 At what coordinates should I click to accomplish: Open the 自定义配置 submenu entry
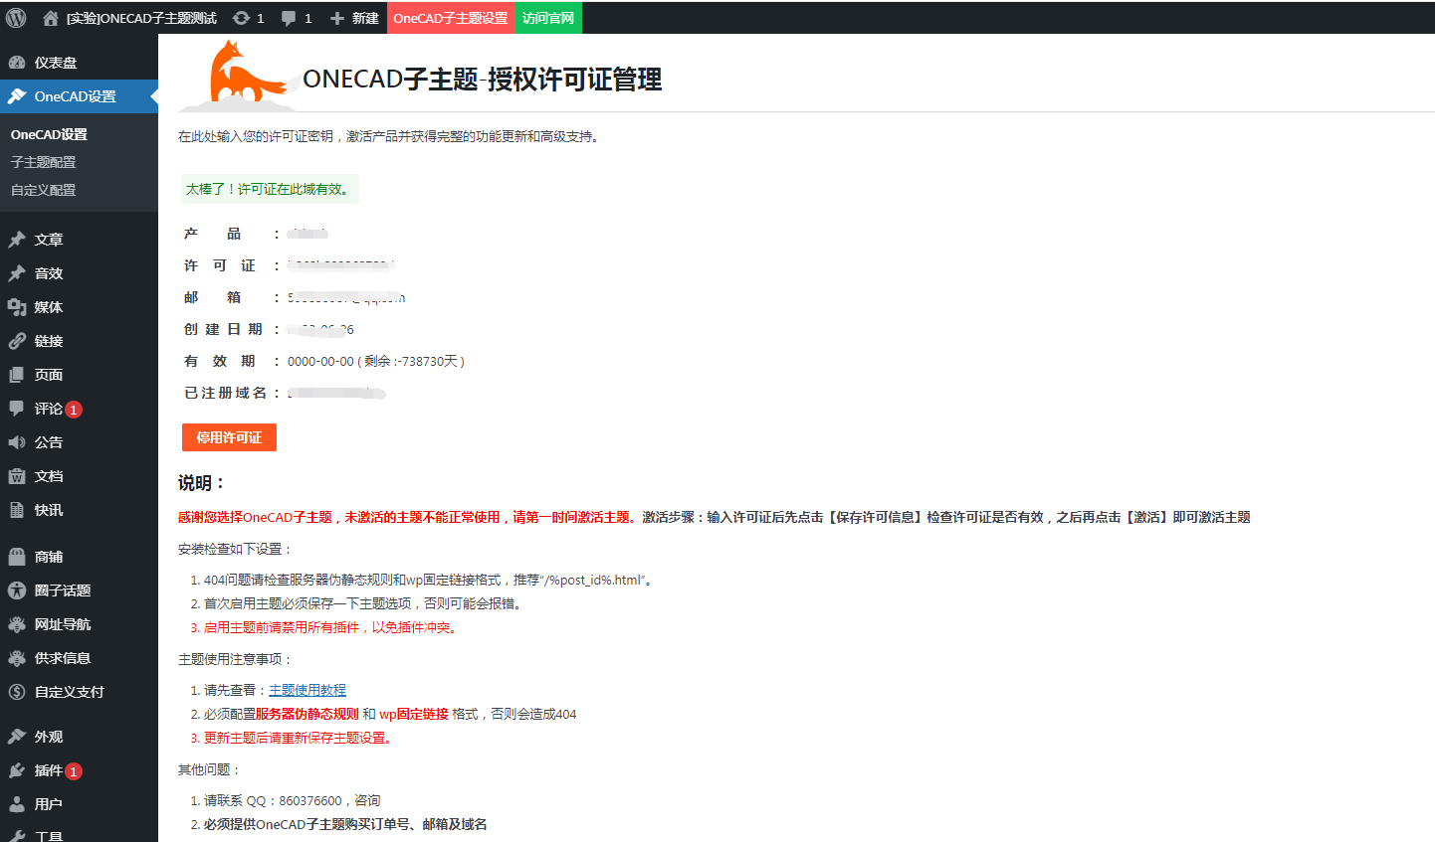(x=43, y=190)
